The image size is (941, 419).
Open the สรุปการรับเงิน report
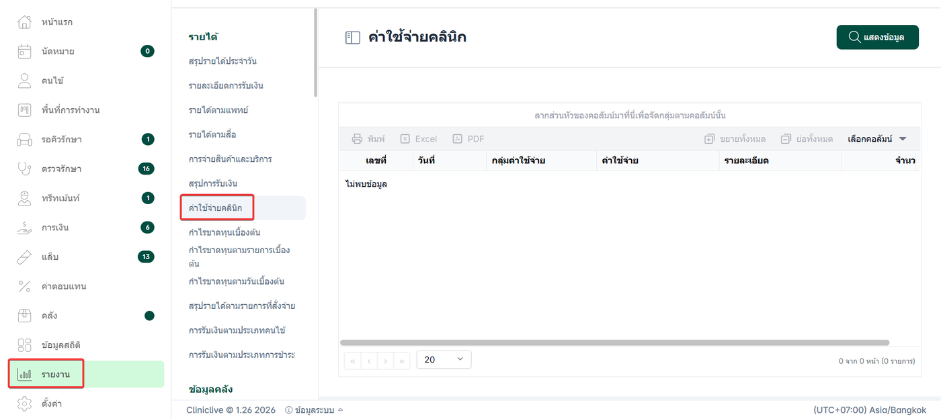click(212, 183)
